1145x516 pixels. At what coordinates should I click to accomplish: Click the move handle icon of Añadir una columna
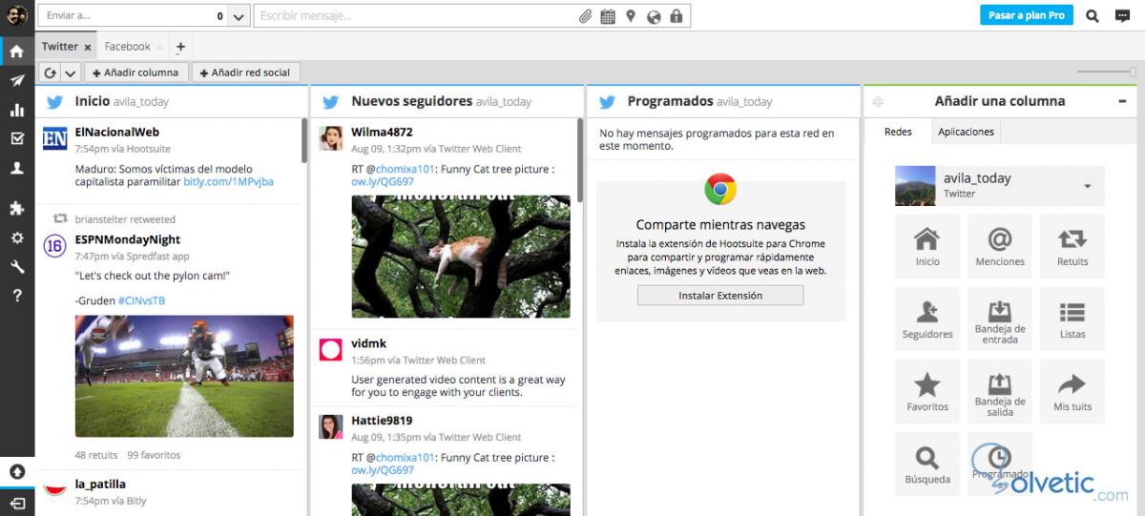coord(878,101)
